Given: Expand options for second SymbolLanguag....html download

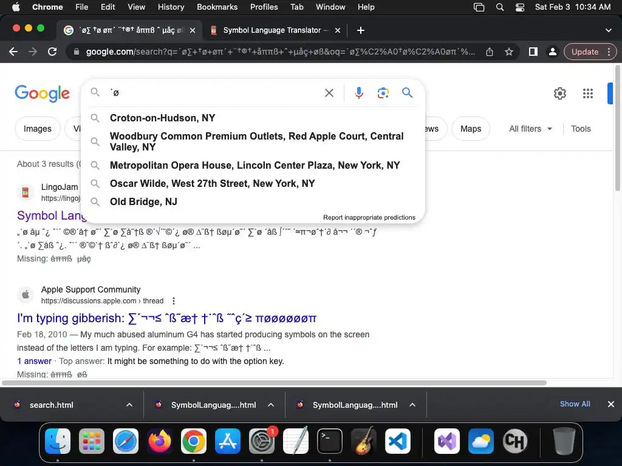Looking at the screenshot, I should (x=412, y=405).
